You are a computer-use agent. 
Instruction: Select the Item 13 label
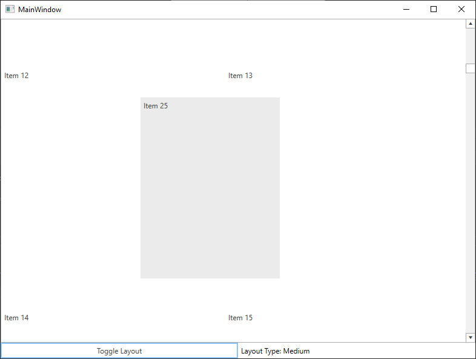point(240,76)
